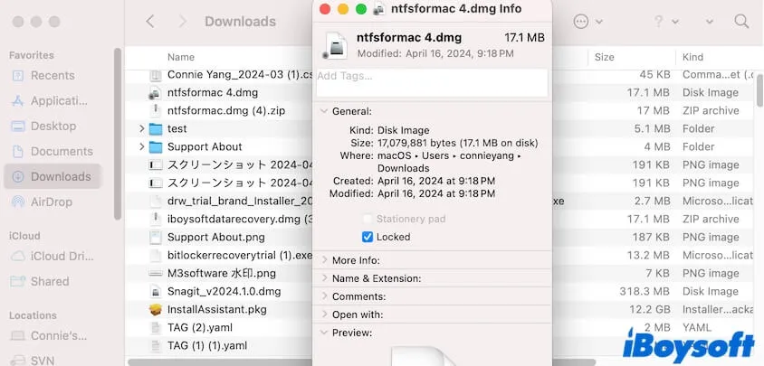Open Applications in the sidebar

click(x=53, y=100)
